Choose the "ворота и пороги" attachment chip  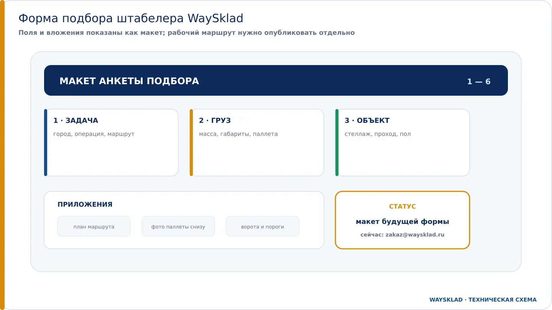pos(263,226)
